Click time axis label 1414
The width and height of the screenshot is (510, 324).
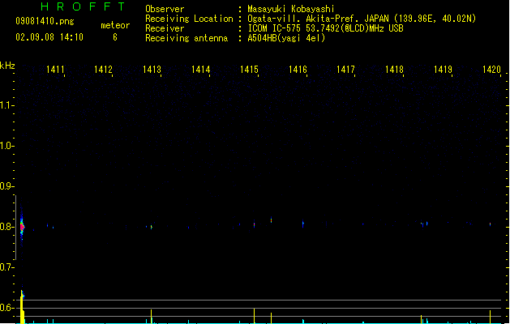201,70
